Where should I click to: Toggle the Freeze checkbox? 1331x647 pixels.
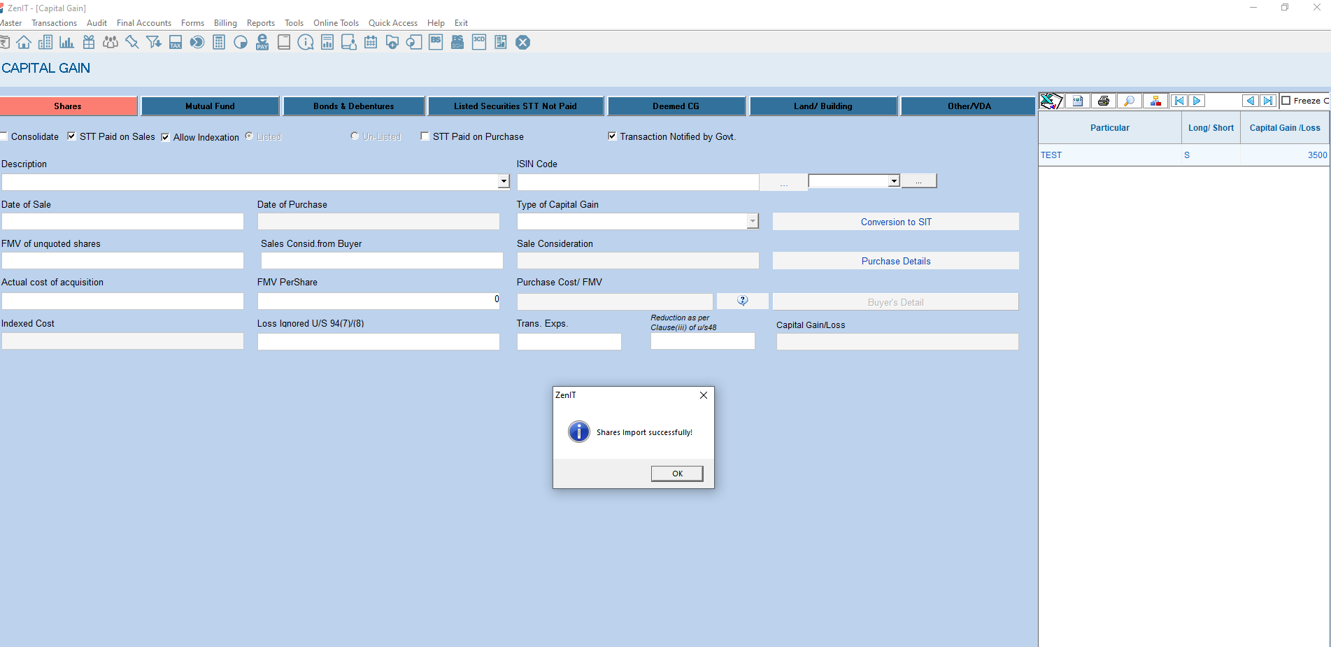[1286, 101]
